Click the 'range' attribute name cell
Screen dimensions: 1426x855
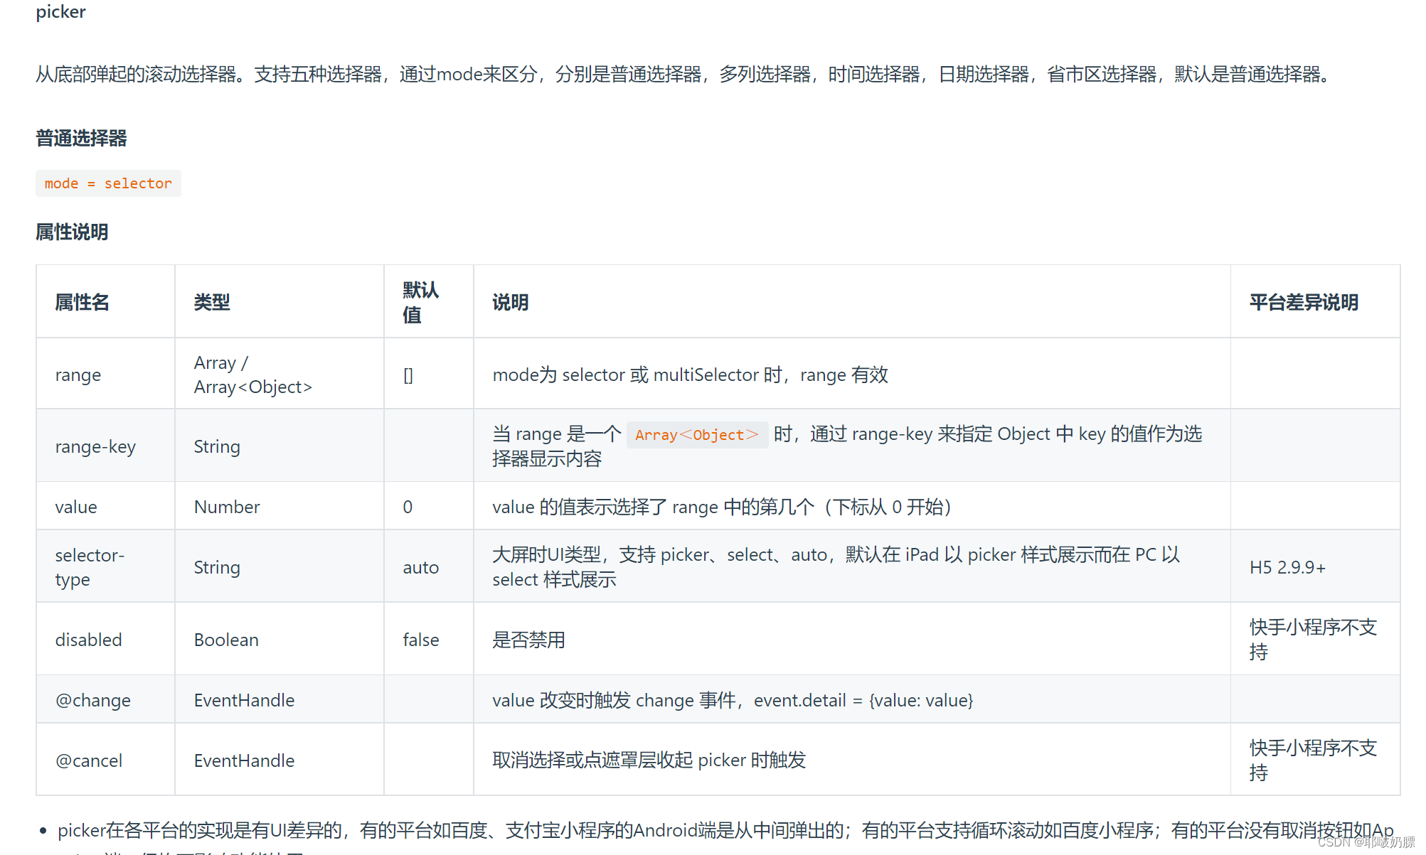coord(78,375)
